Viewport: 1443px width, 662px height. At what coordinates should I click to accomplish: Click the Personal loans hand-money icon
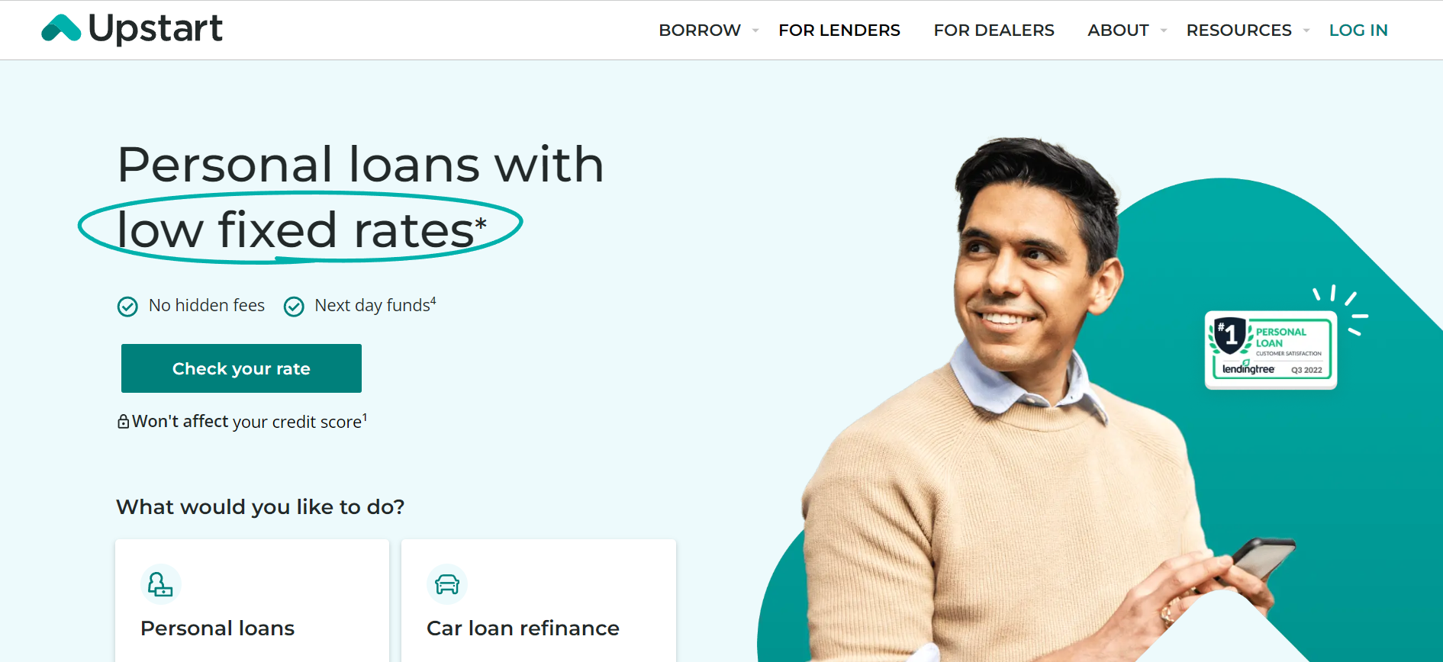(160, 584)
